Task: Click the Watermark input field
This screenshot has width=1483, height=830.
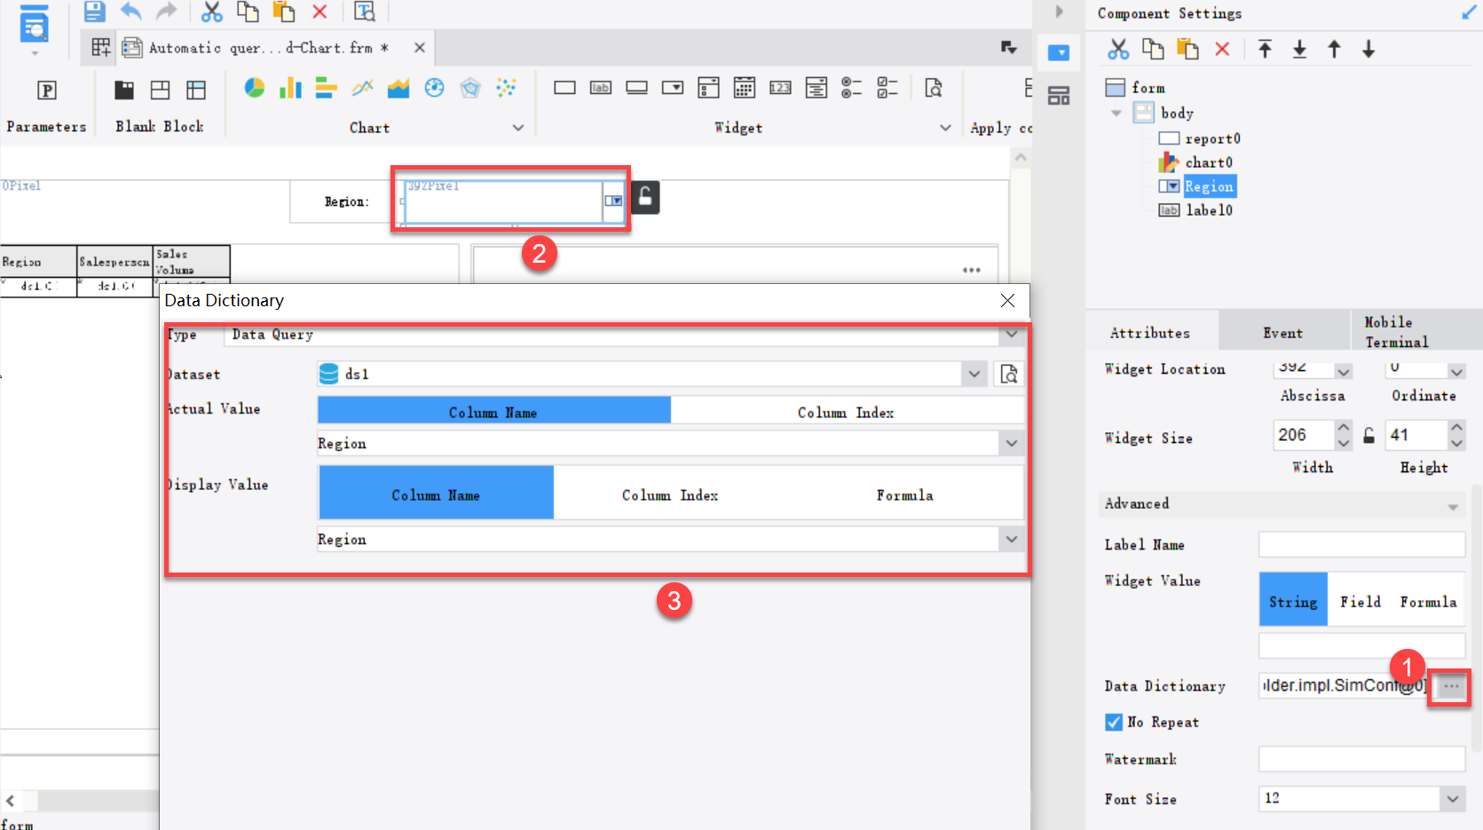Action: point(1361,759)
